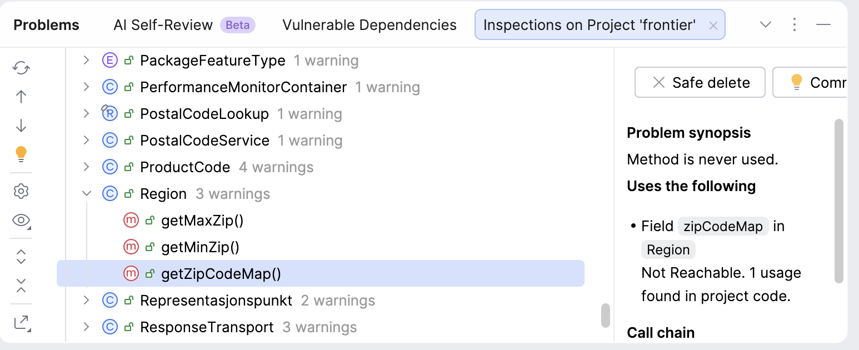The image size is (859, 350).
Task: Close the Inspections on Project 'frontier' tab
Action: coord(714,25)
